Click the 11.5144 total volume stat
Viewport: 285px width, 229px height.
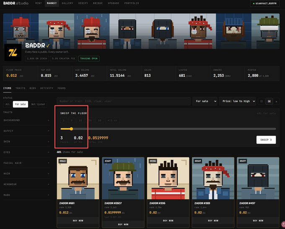pos(117,75)
